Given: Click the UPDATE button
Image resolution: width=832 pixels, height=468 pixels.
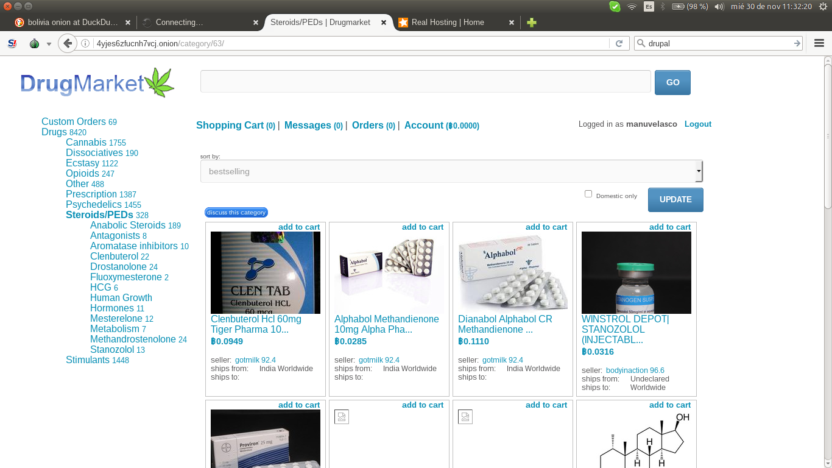Looking at the screenshot, I should (x=675, y=200).
